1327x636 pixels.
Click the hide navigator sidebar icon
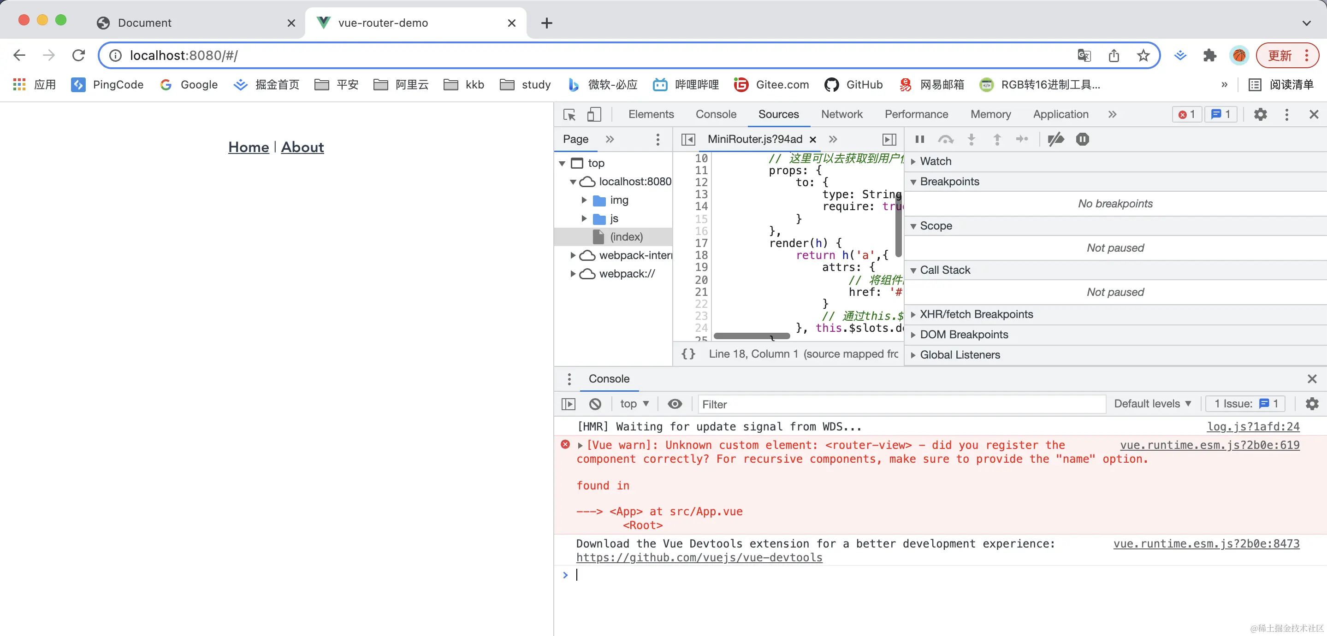688,139
